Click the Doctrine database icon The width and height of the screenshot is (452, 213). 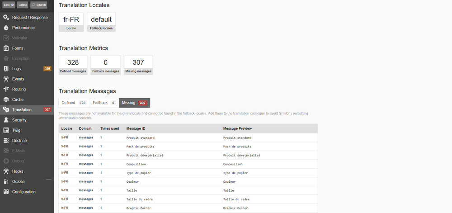point(6,141)
